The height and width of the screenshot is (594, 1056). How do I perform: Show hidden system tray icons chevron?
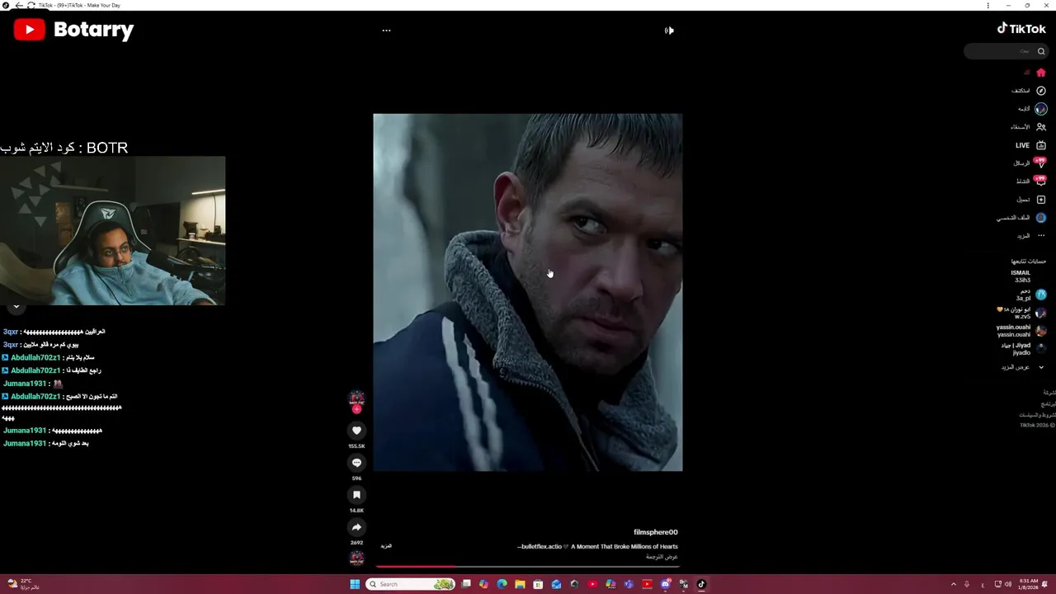pos(954,584)
